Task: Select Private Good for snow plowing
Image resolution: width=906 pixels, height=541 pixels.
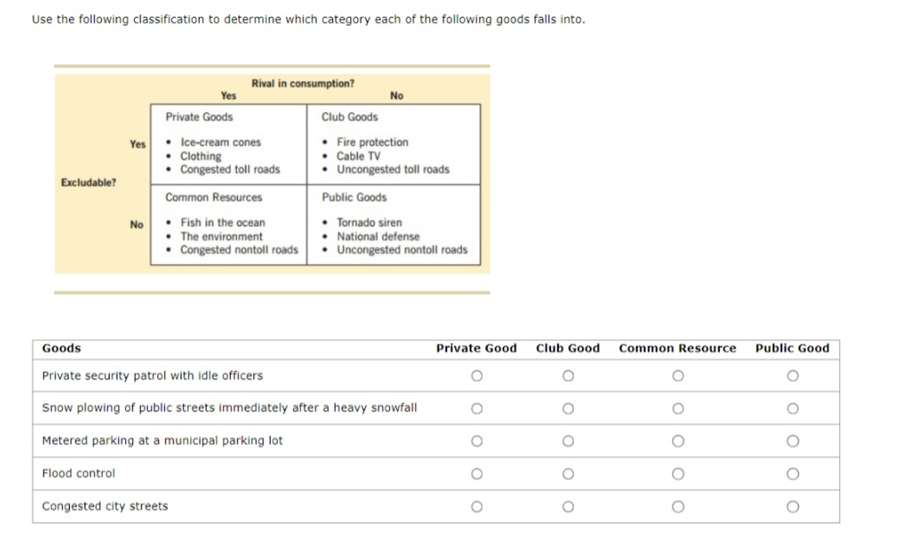Action: (x=477, y=408)
